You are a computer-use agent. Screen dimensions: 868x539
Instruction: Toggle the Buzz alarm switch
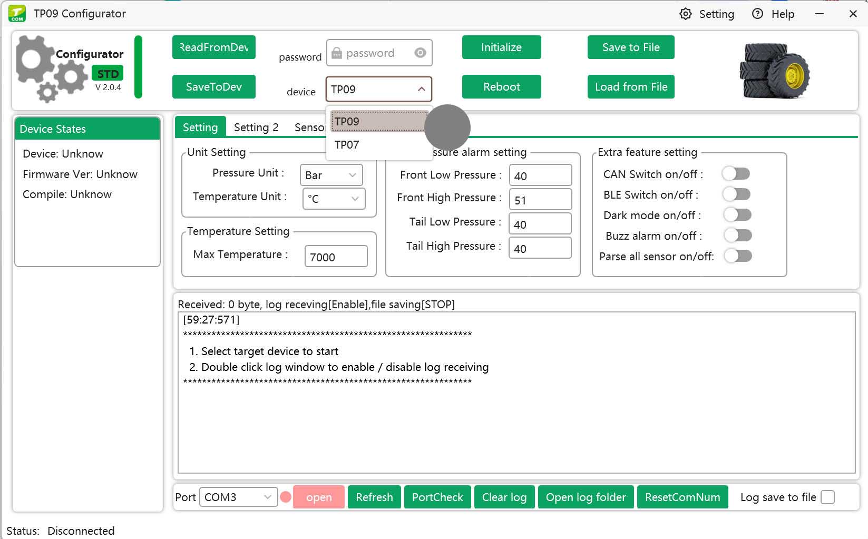pos(737,235)
